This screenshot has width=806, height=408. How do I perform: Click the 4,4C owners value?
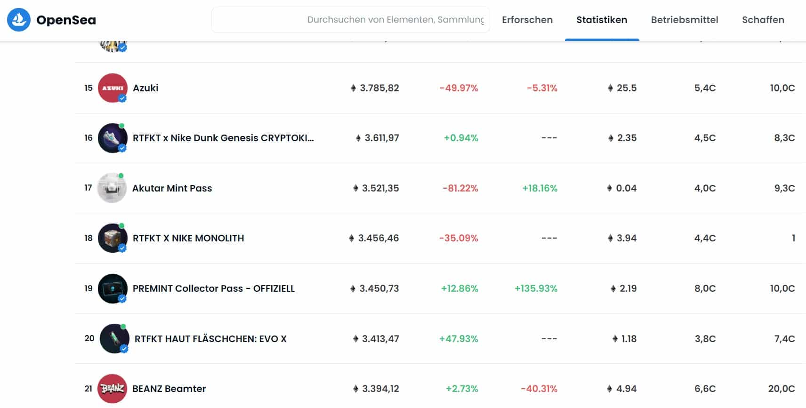[x=705, y=238]
